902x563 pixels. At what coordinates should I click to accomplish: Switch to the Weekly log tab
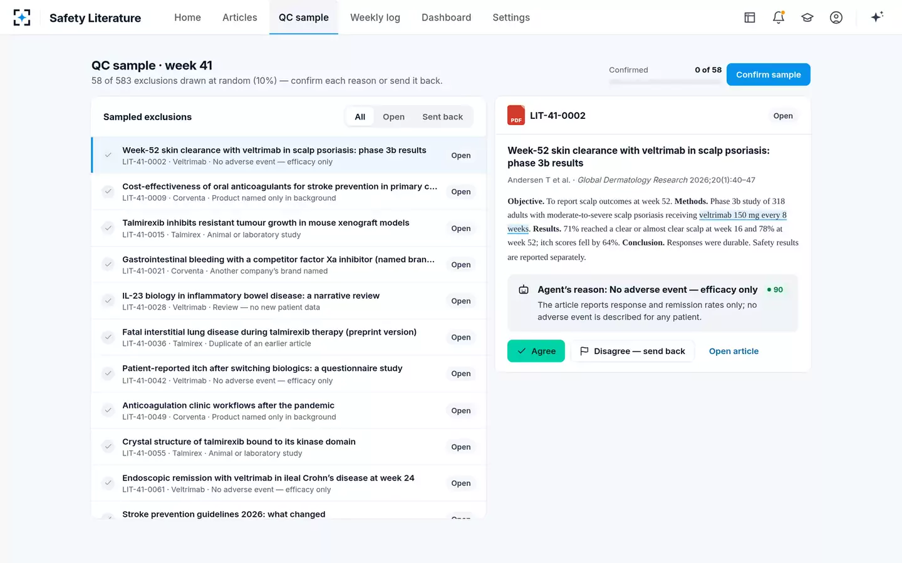[x=375, y=18]
